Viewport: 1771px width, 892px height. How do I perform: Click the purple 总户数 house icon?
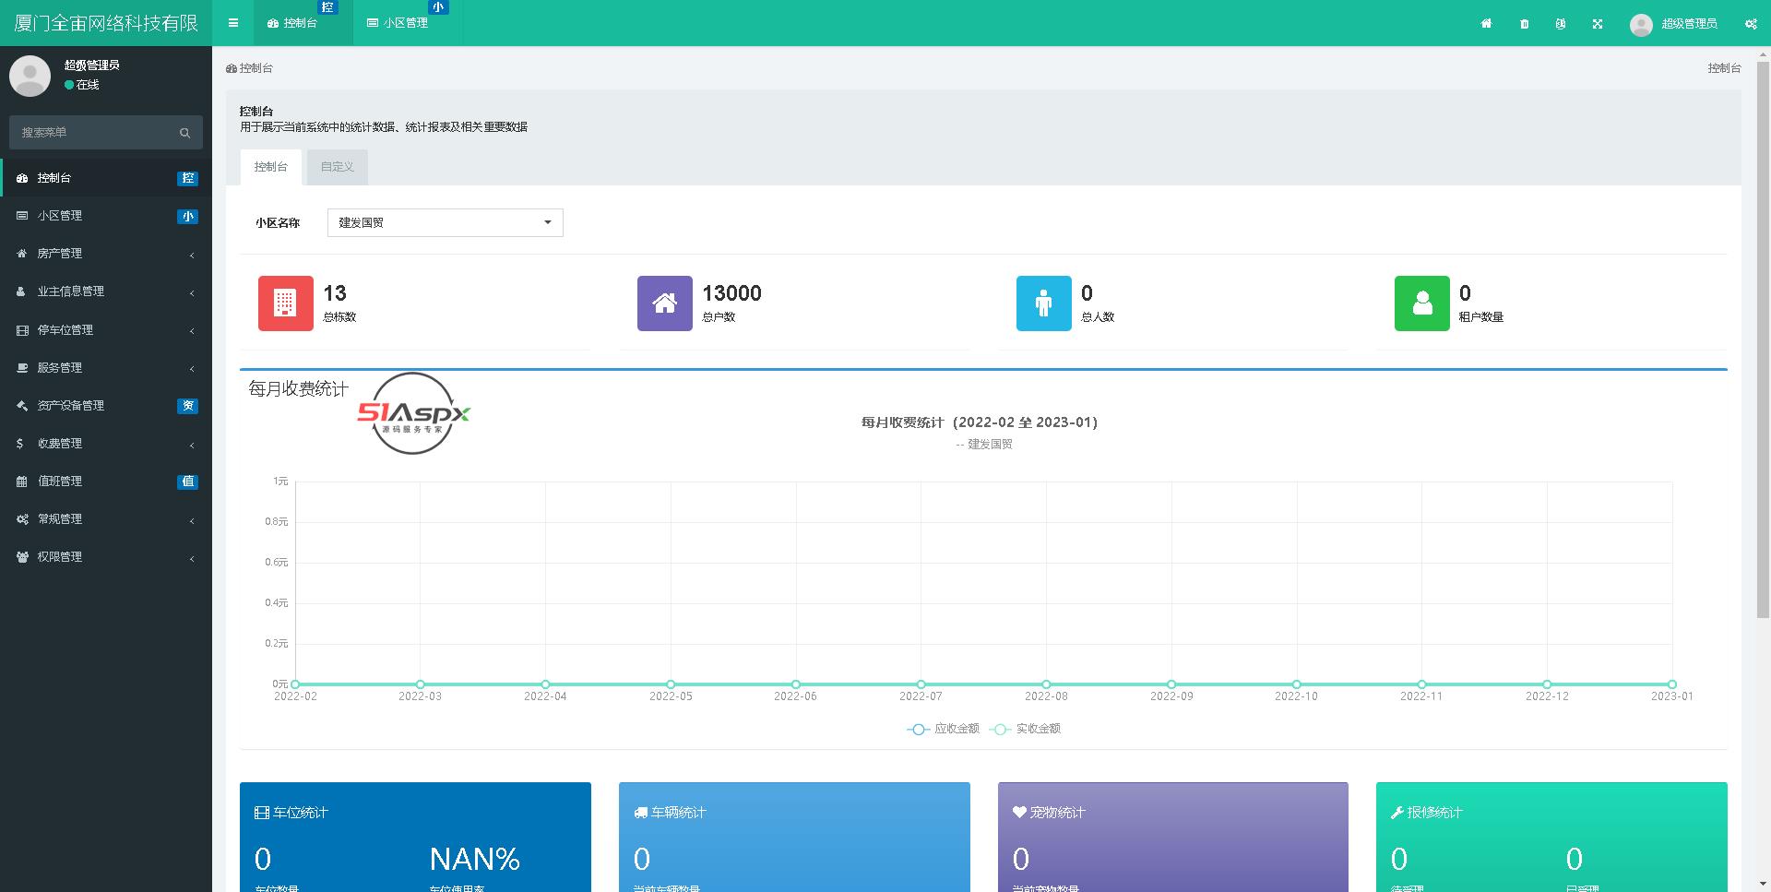pos(664,303)
